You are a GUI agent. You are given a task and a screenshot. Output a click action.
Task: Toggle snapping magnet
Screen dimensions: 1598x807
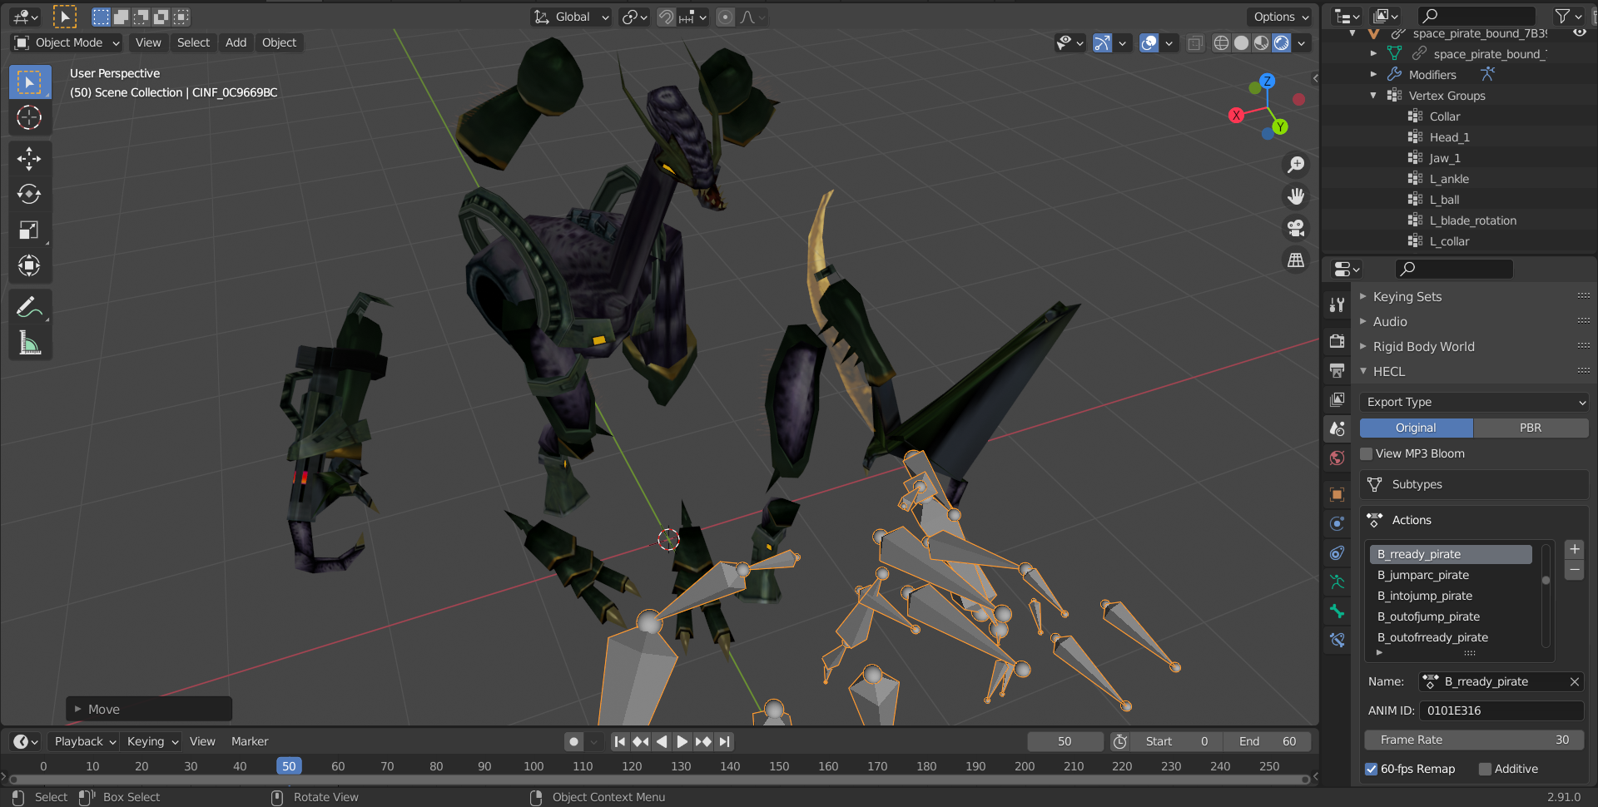pyautogui.click(x=666, y=17)
